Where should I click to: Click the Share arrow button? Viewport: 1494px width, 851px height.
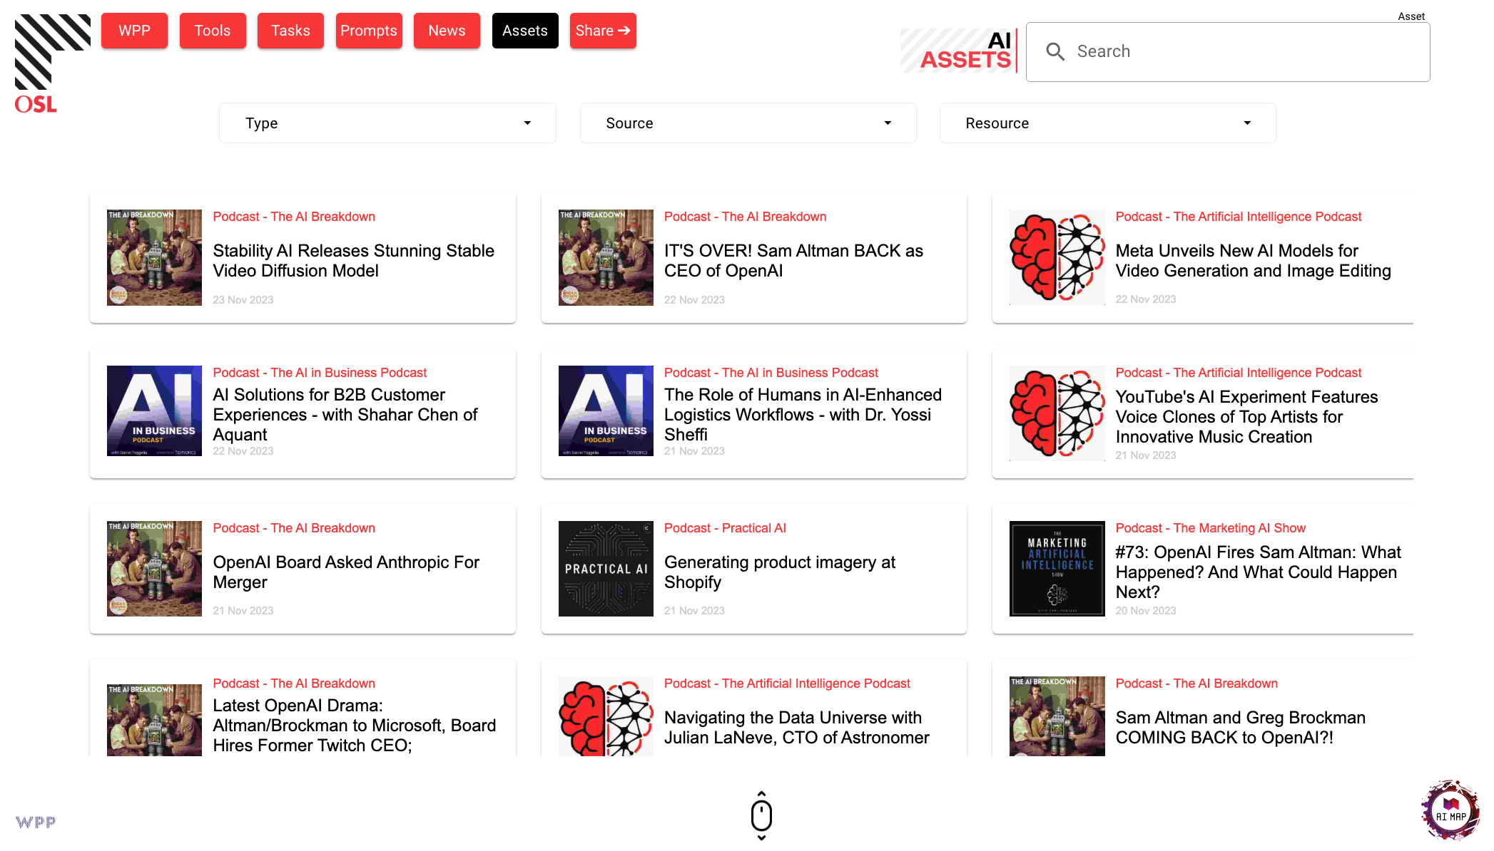[603, 31]
